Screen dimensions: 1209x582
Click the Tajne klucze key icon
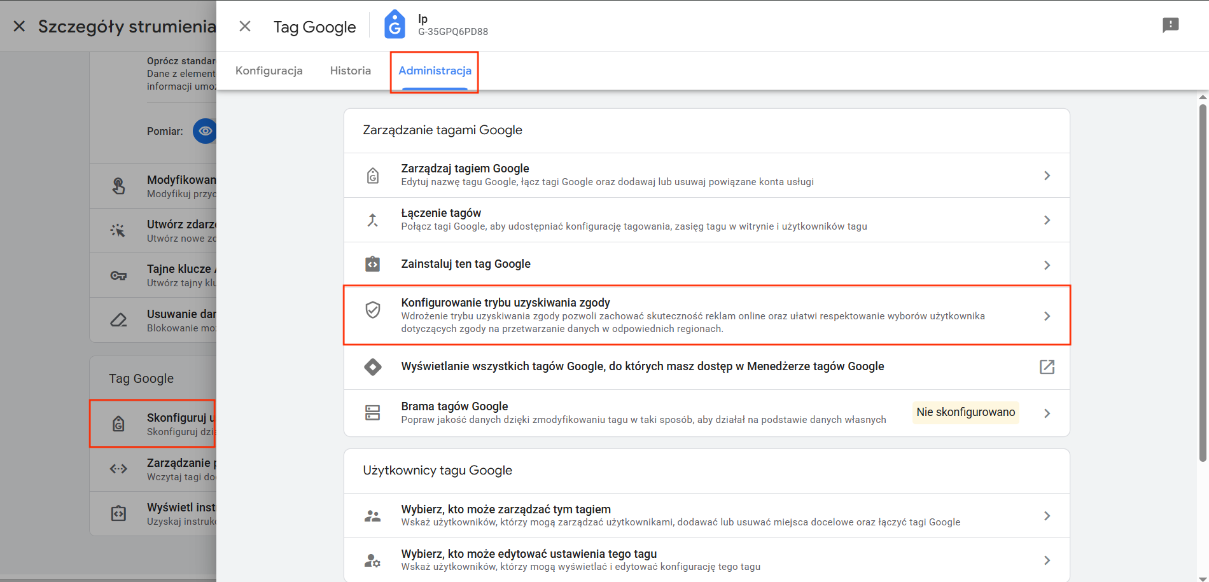(x=118, y=275)
